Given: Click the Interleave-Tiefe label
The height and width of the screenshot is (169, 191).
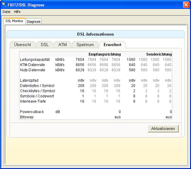Looking at the screenshot, I should click(x=33, y=101).
